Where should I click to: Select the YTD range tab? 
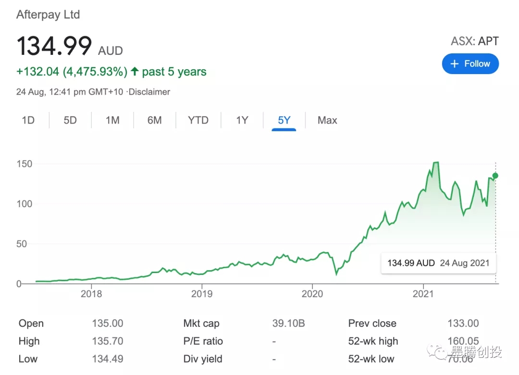[x=198, y=120]
